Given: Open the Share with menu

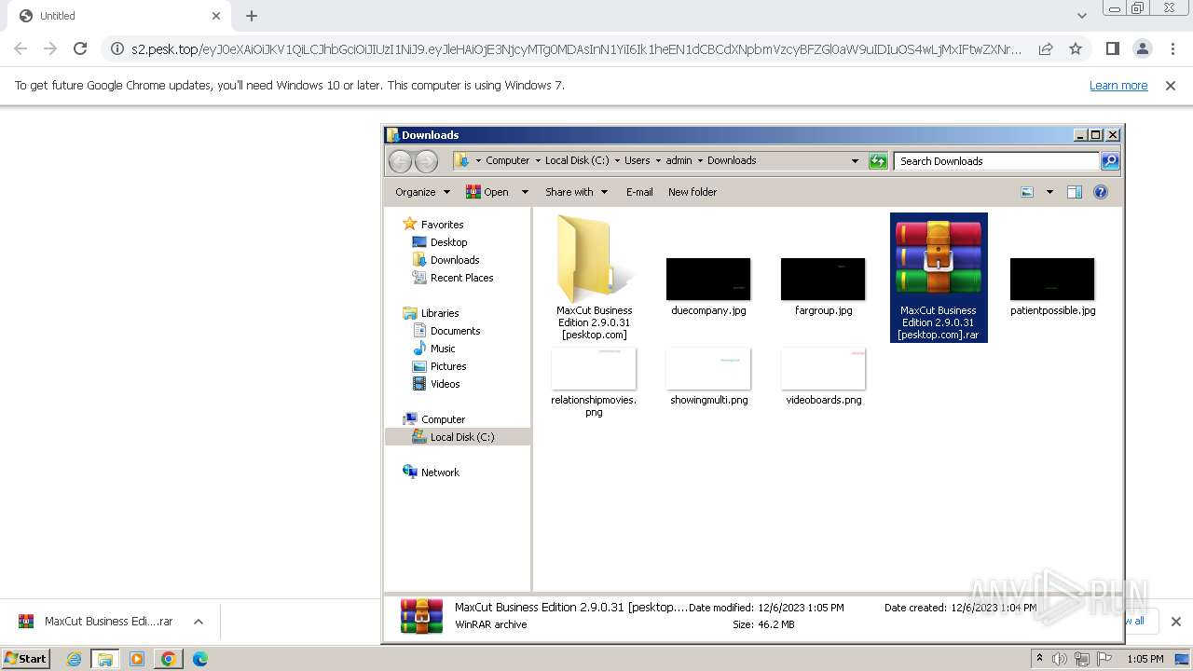Looking at the screenshot, I should (576, 192).
